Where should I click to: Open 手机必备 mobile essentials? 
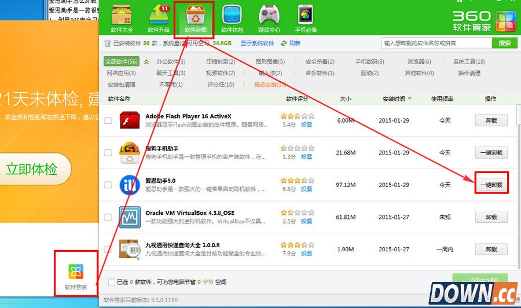click(306, 19)
